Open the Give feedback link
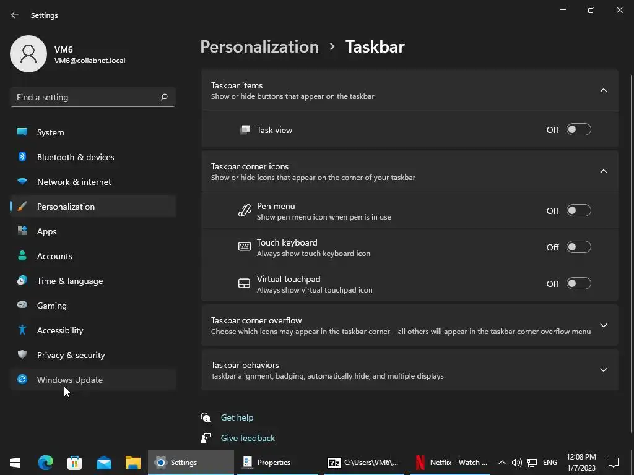The image size is (634, 475). [x=248, y=438]
